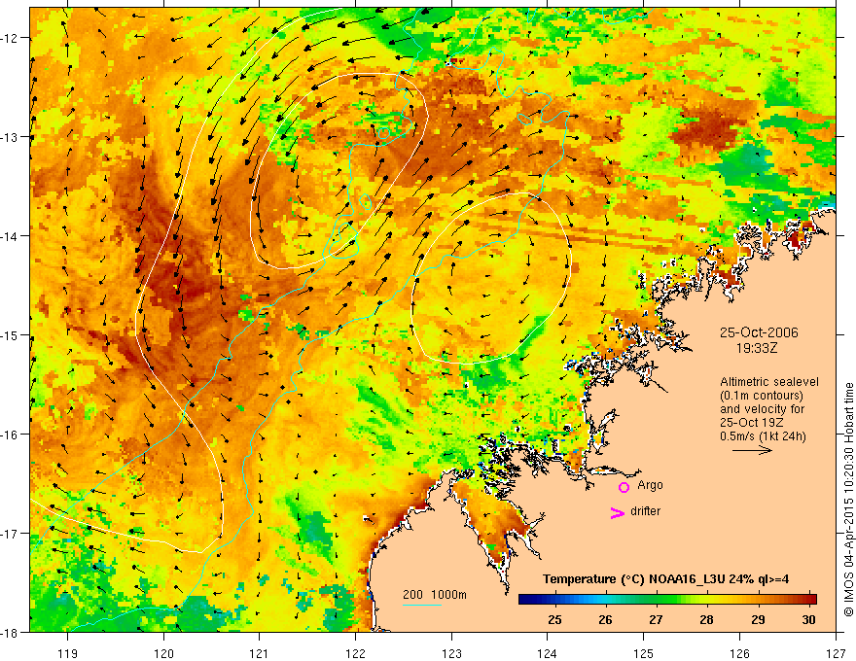
Task: Click longitude axis label 120
Action: (x=163, y=653)
